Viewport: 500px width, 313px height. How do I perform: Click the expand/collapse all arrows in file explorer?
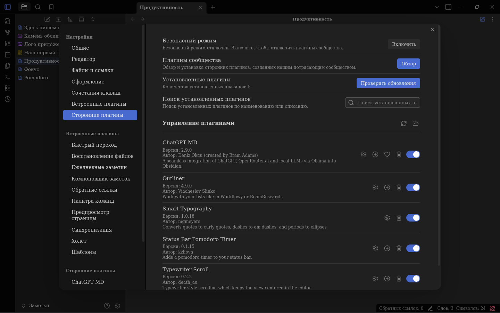(x=93, y=19)
